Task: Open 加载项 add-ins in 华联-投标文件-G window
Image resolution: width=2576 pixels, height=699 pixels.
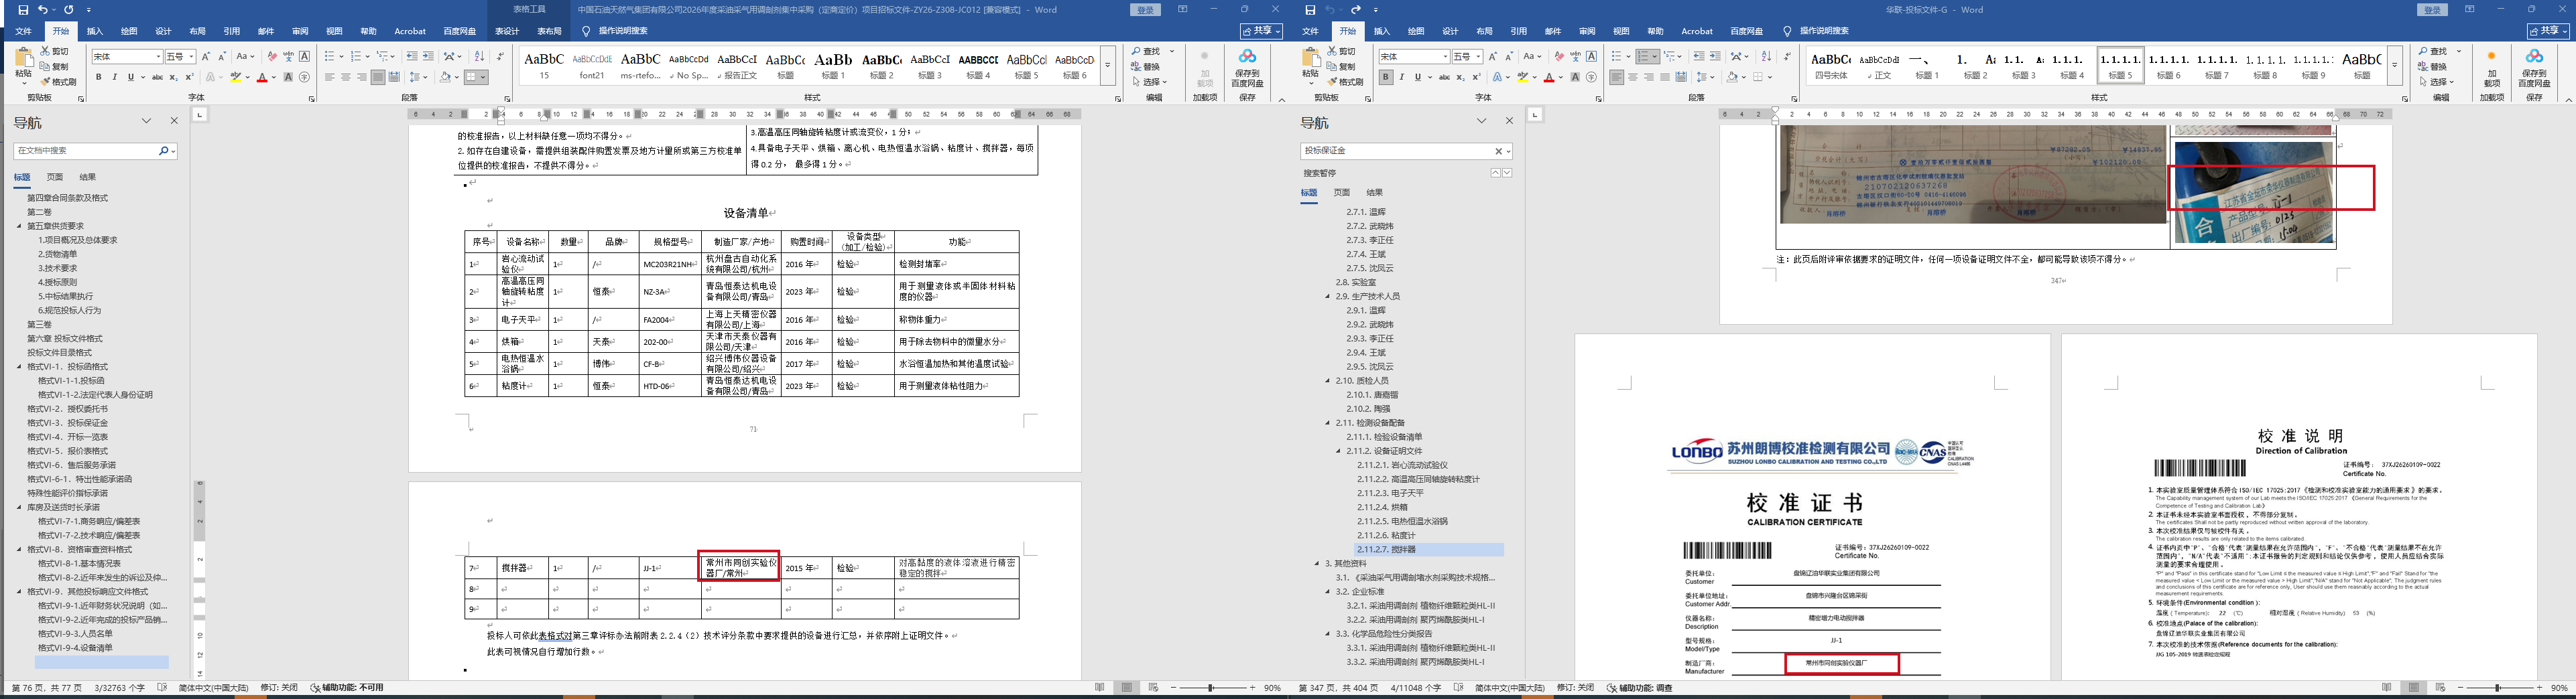Action: (x=2491, y=69)
